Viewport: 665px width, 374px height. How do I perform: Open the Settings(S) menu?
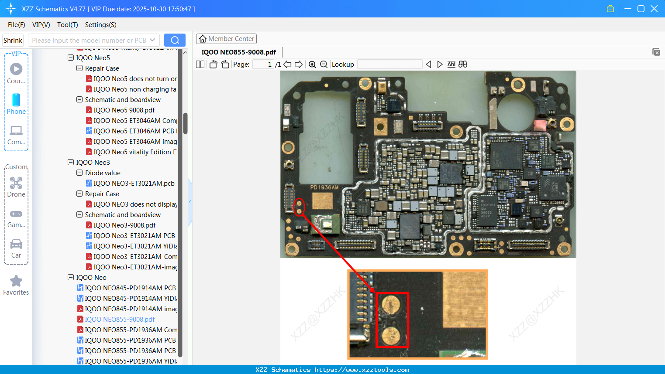tap(101, 25)
